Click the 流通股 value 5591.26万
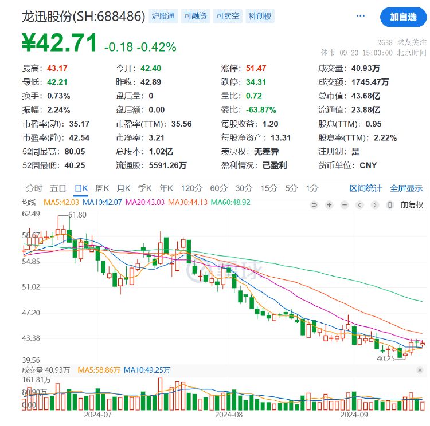Screen dimensions: 430x426 167,165
